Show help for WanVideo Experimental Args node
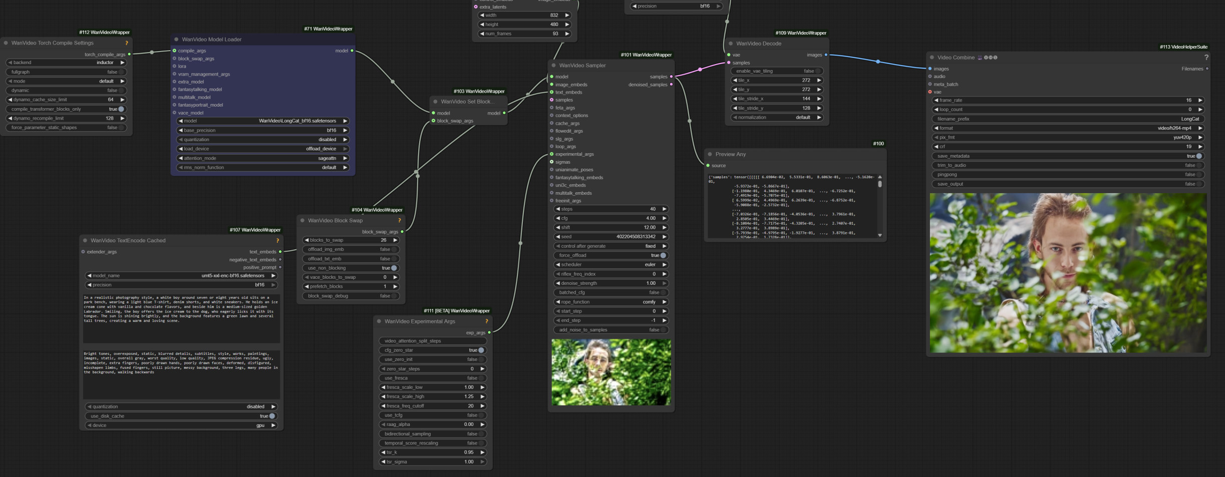Viewport: 1225px width, 477px height. (x=486, y=321)
